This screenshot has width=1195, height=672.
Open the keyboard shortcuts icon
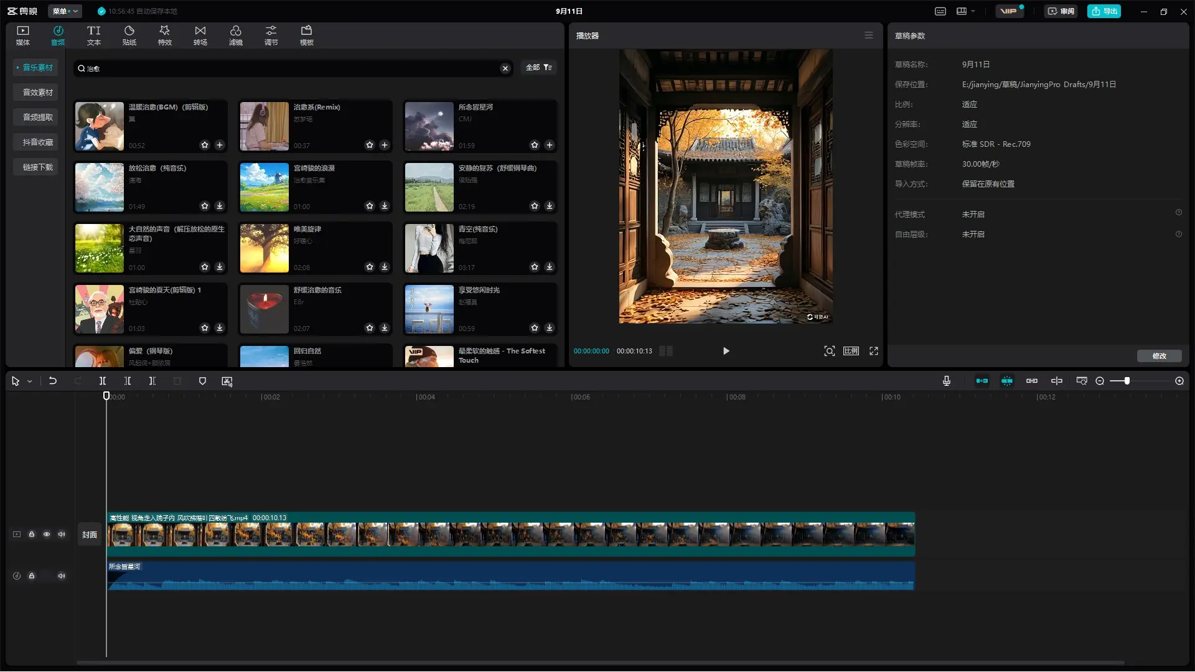tap(940, 11)
